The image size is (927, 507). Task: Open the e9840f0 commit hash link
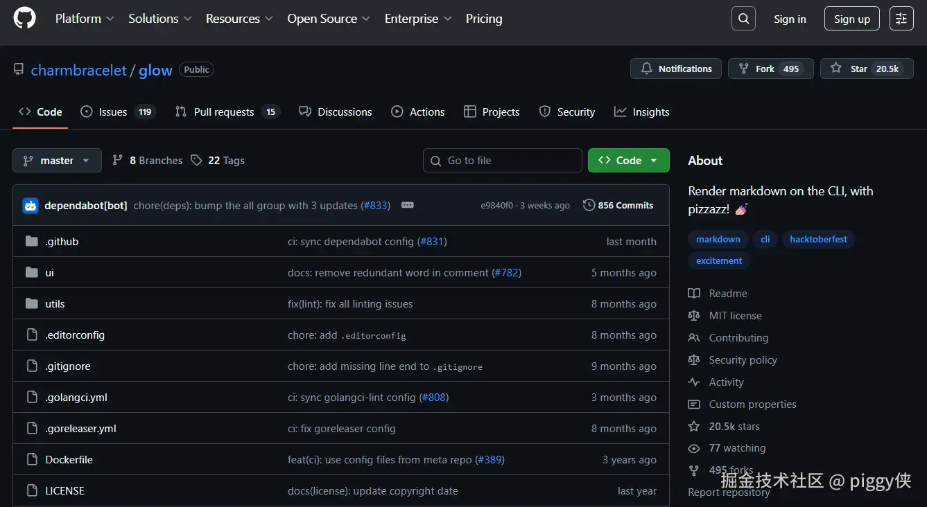[497, 206]
